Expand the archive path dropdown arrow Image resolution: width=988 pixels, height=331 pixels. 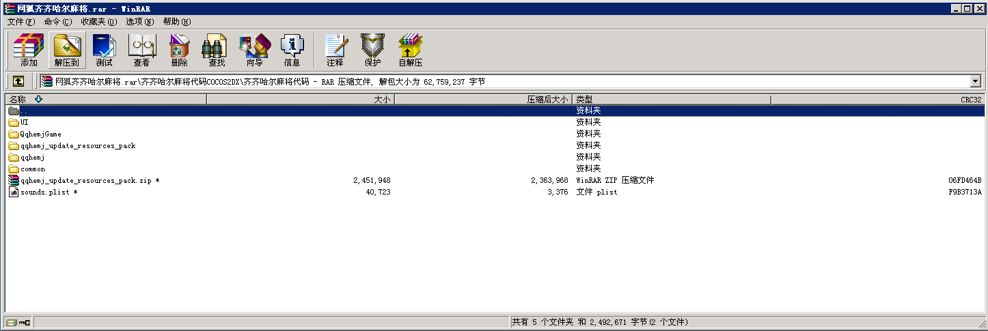pyautogui.click(x=975, y=82)
